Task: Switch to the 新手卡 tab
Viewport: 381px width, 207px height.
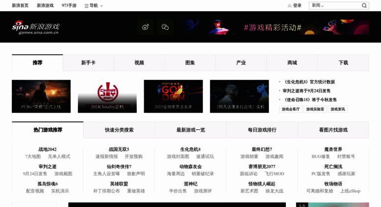Action: pos(88,63)
